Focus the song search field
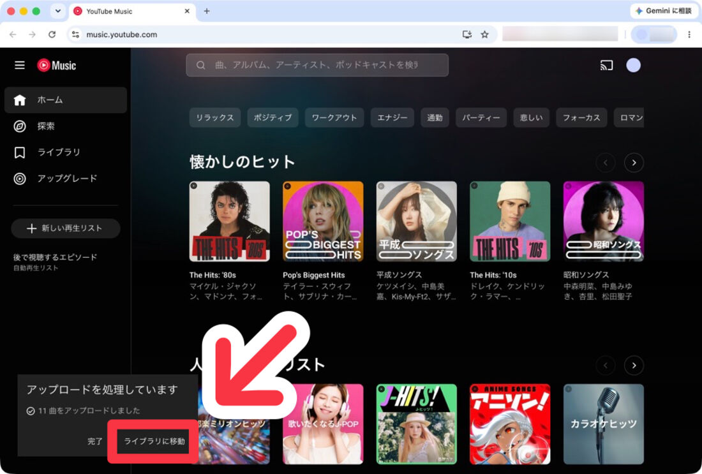Image resolution: width=702 pixels, height=474 pixels. coord(317,65)
